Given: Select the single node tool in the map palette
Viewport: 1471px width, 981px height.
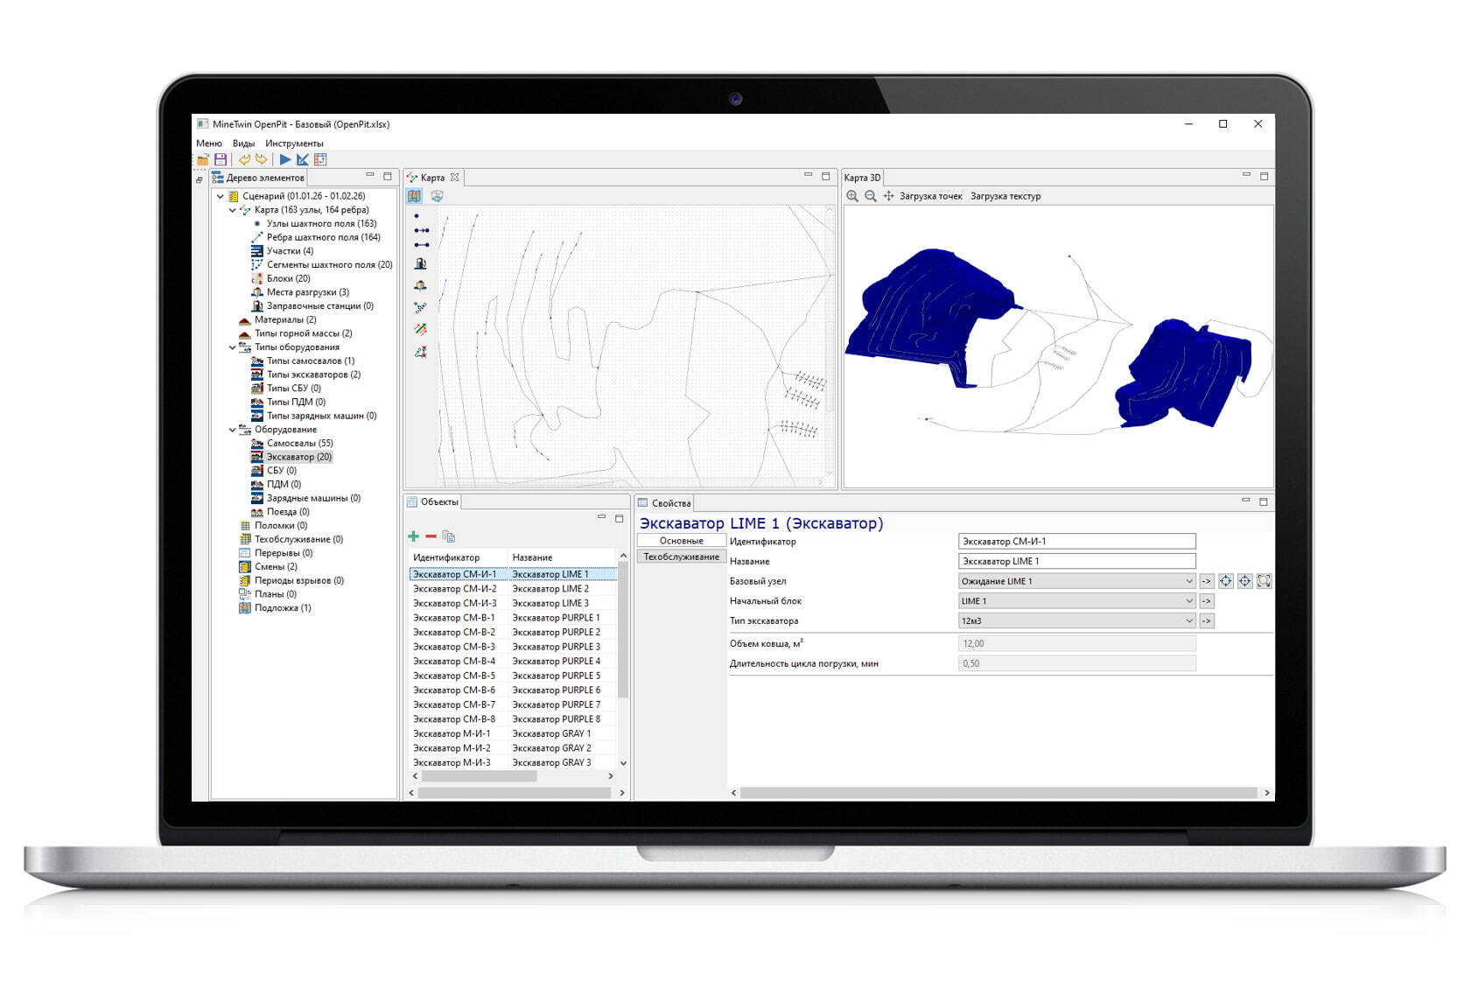Looking at the screenshot, I should tap(417, 215).
